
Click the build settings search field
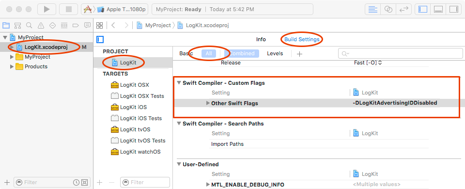tap(401, 53)
